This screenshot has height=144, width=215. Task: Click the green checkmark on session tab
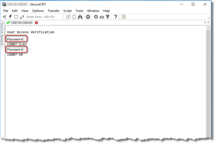tap(8, 22)
